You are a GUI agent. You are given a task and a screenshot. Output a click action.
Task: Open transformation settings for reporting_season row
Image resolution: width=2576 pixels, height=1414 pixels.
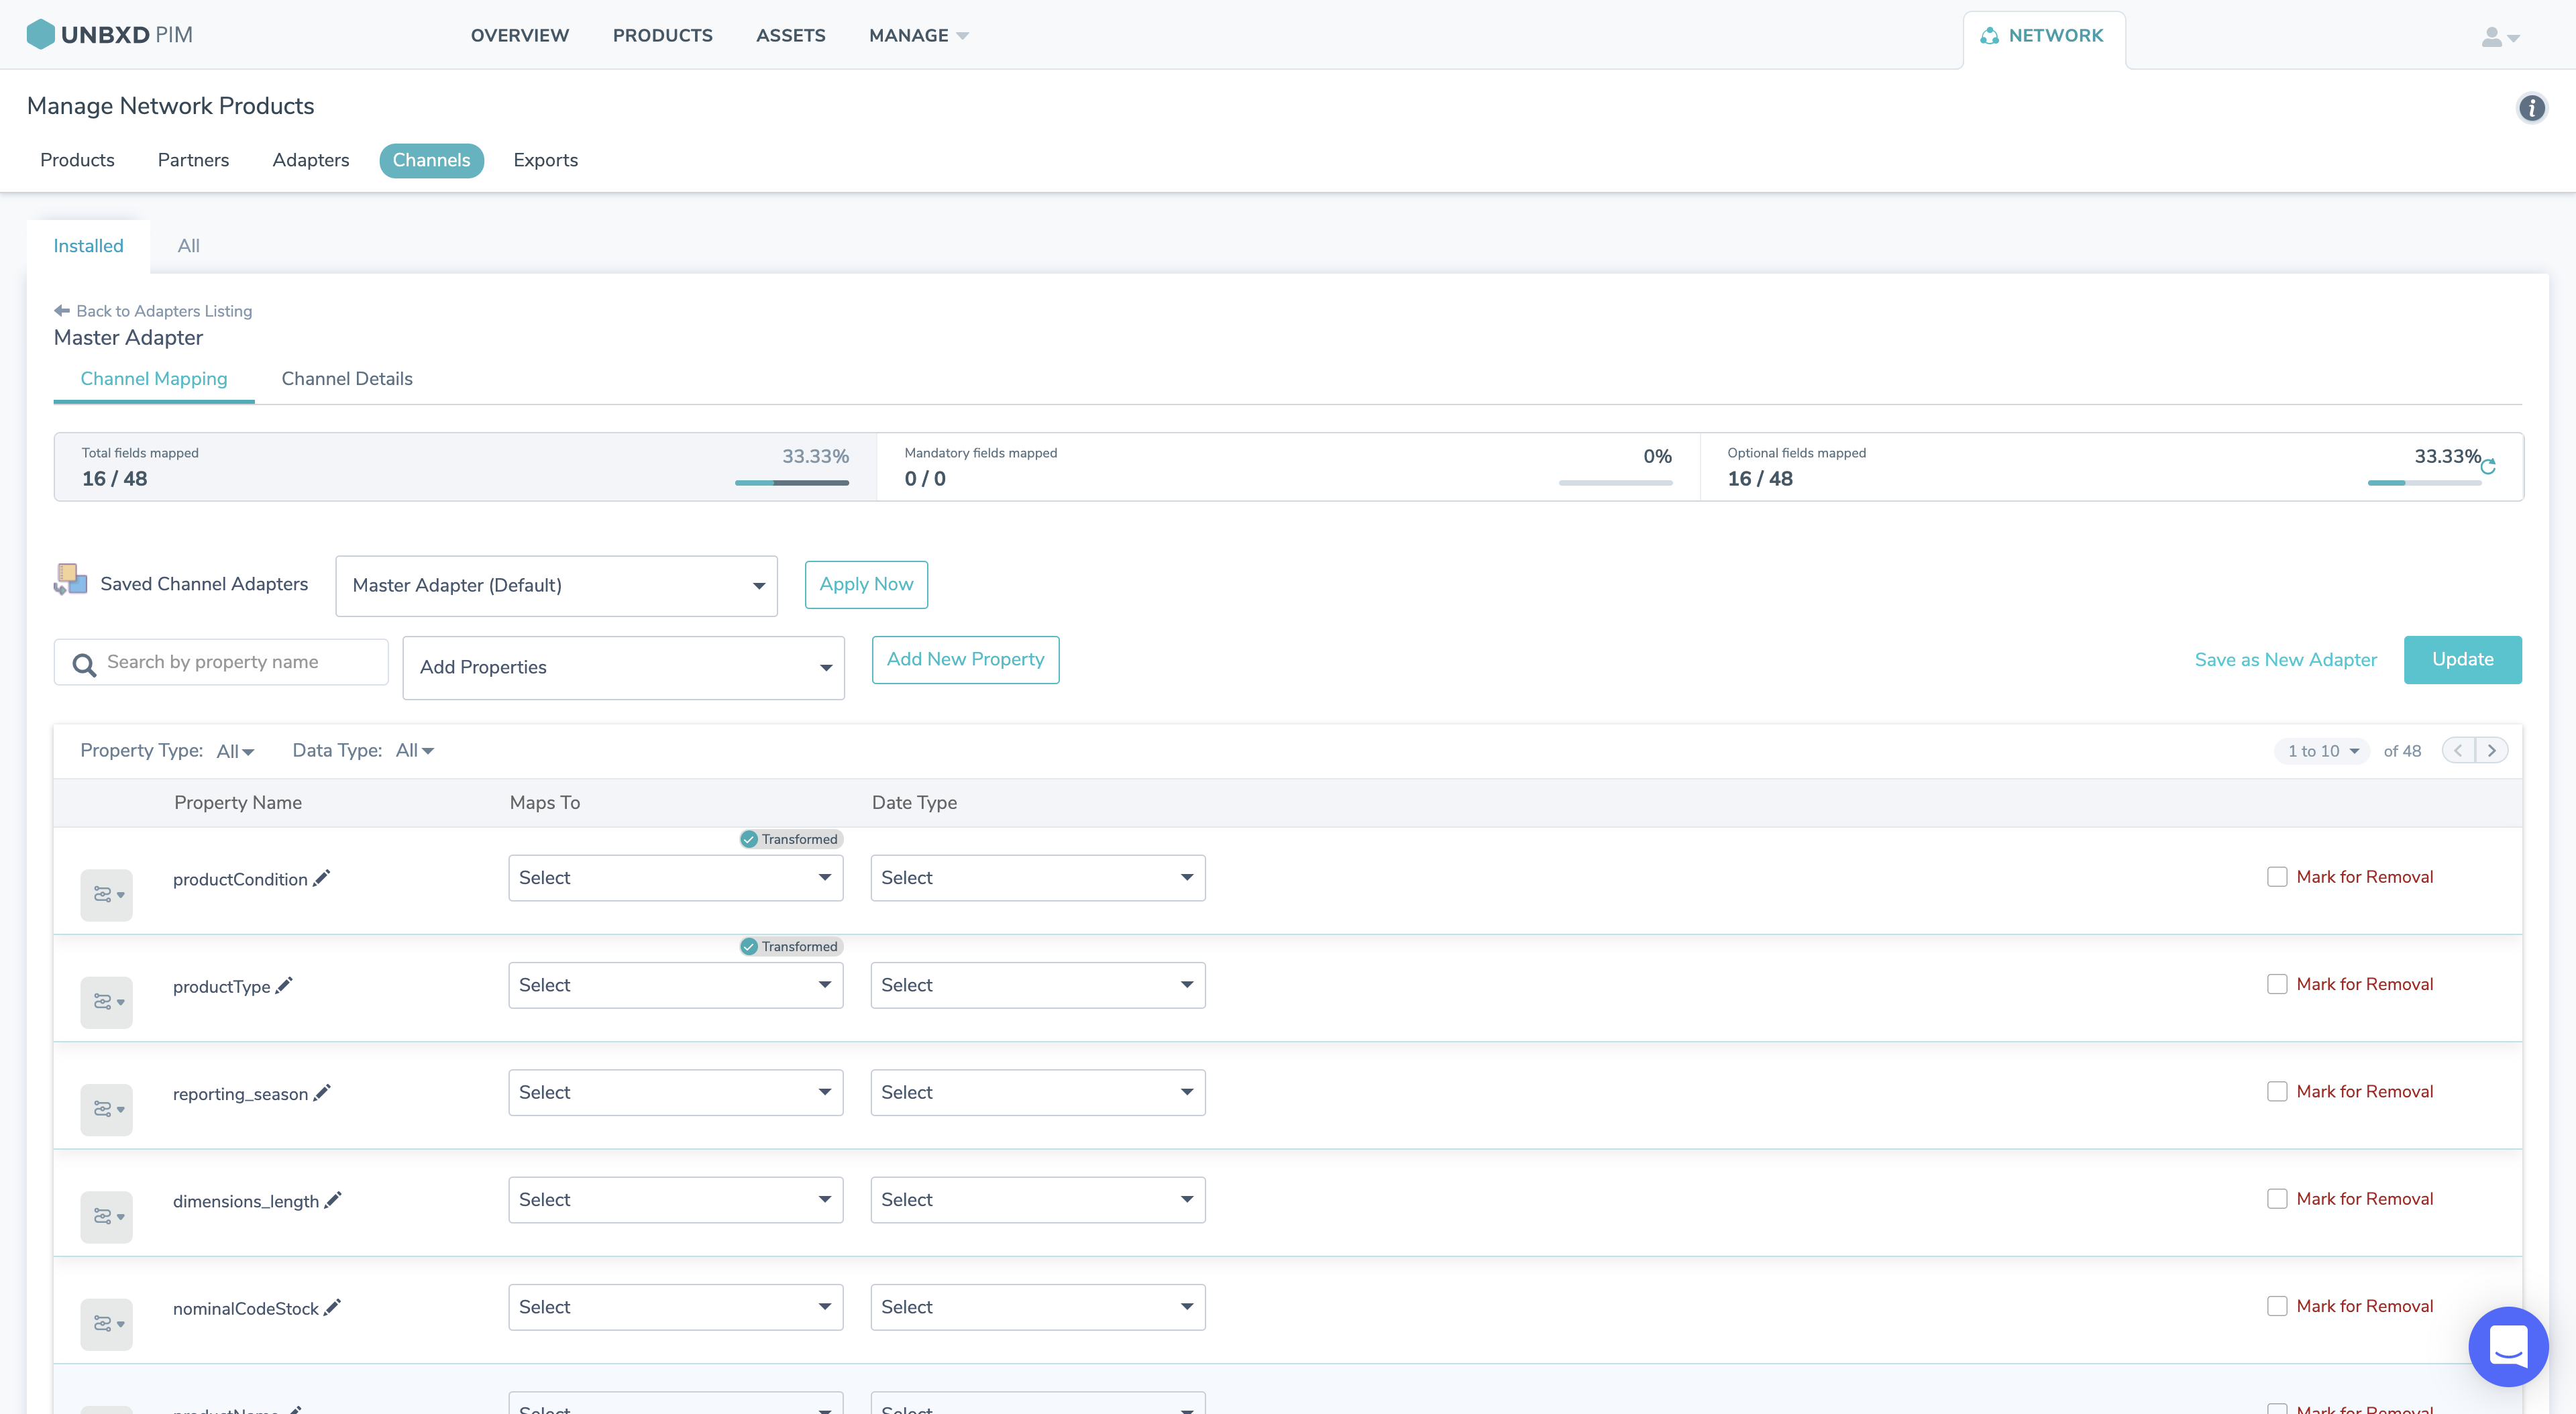pos(107,1109)
